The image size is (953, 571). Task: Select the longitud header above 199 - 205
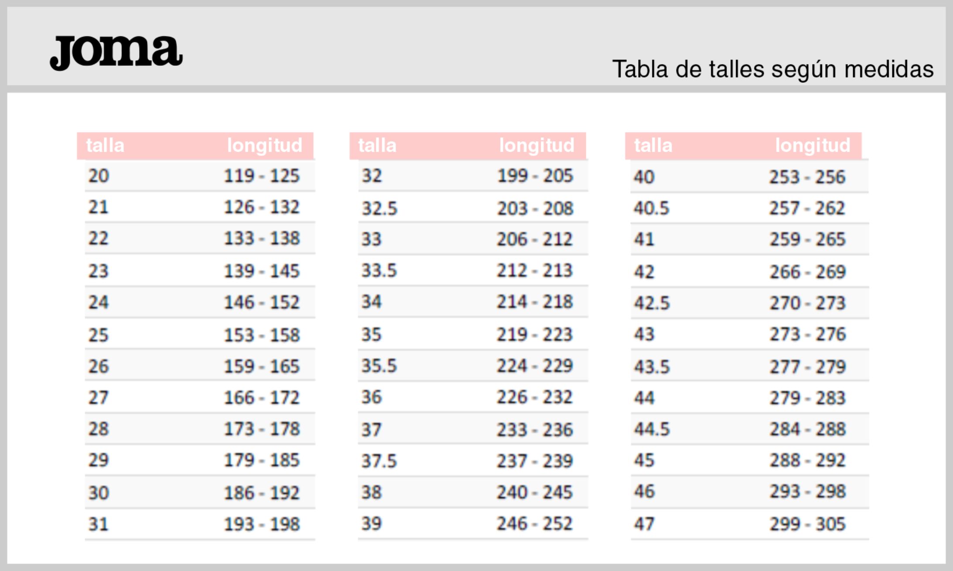point(536,146)
